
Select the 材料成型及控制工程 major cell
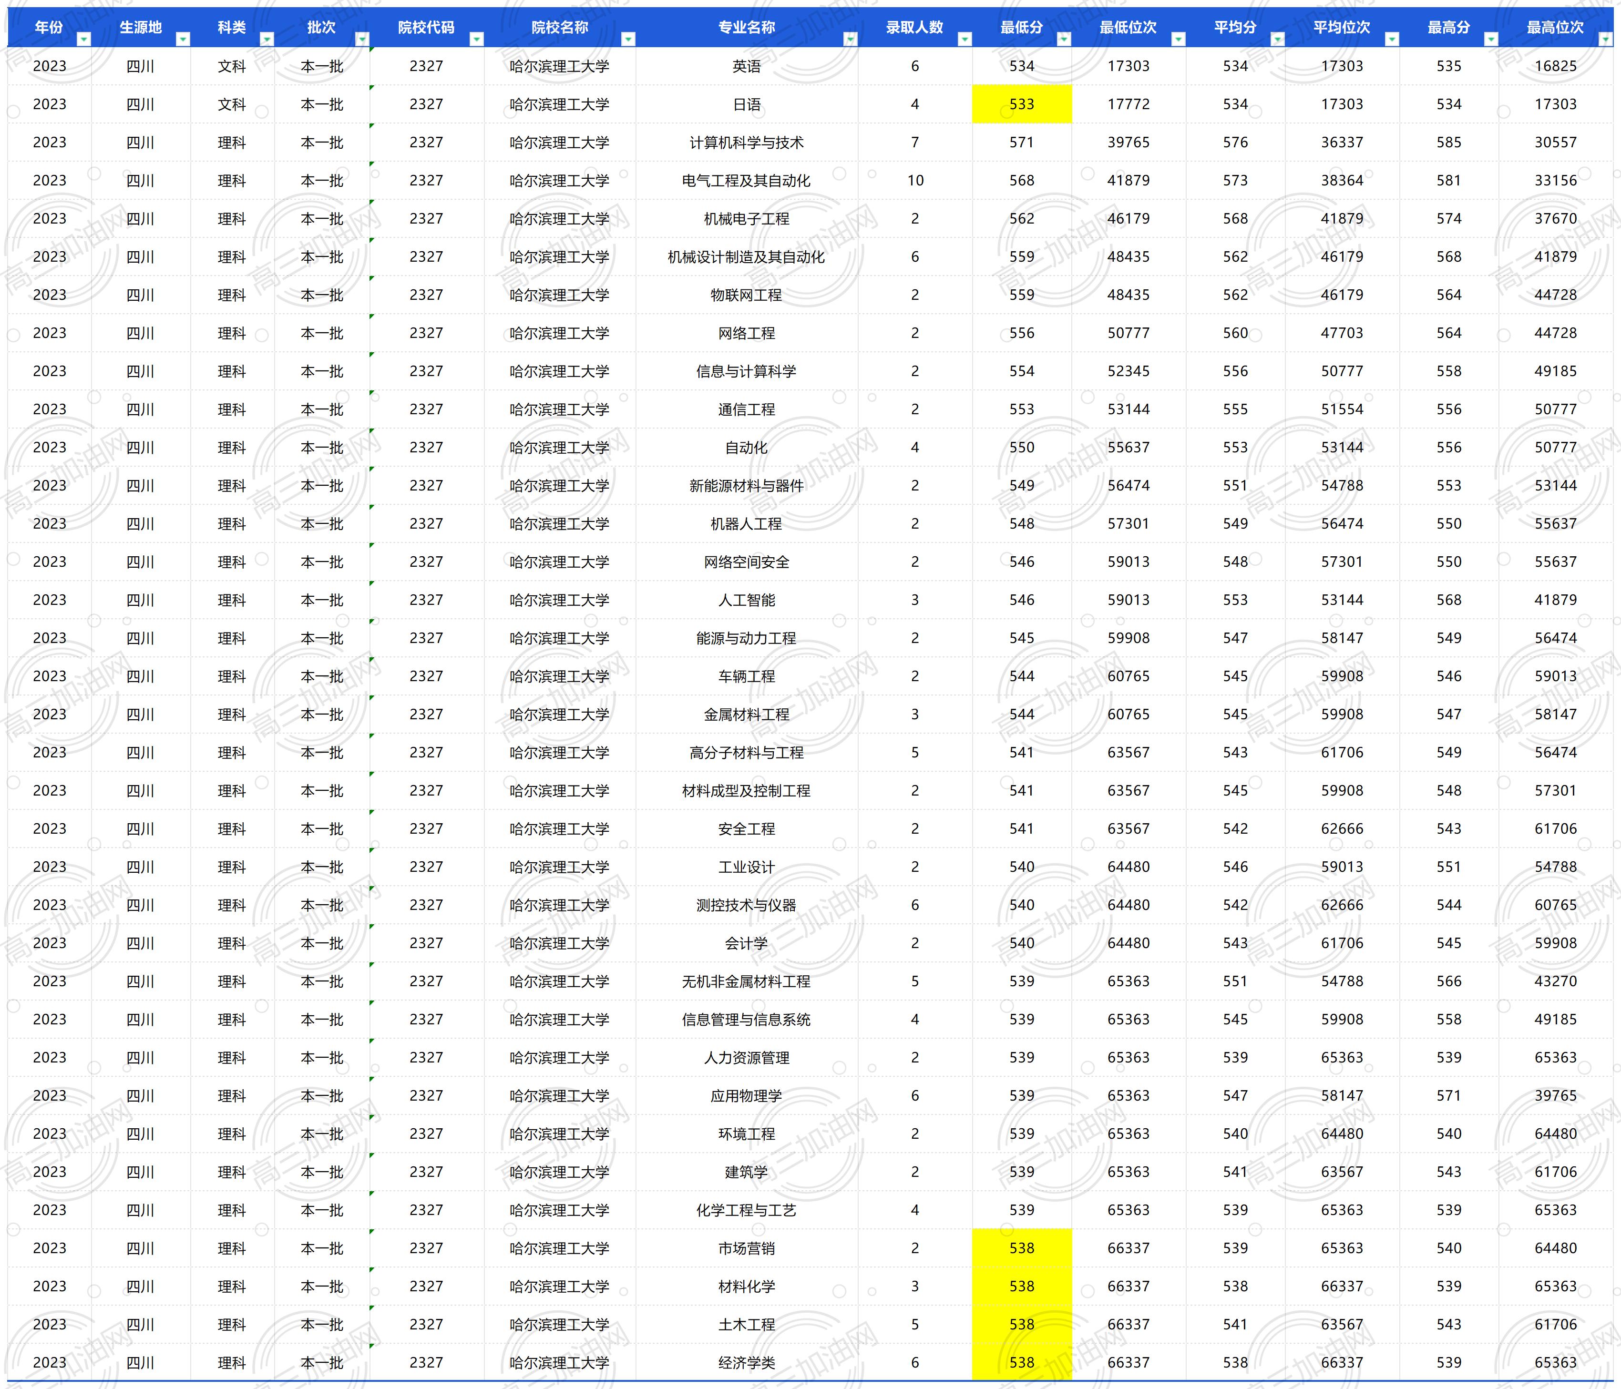[x=747, y=791]
